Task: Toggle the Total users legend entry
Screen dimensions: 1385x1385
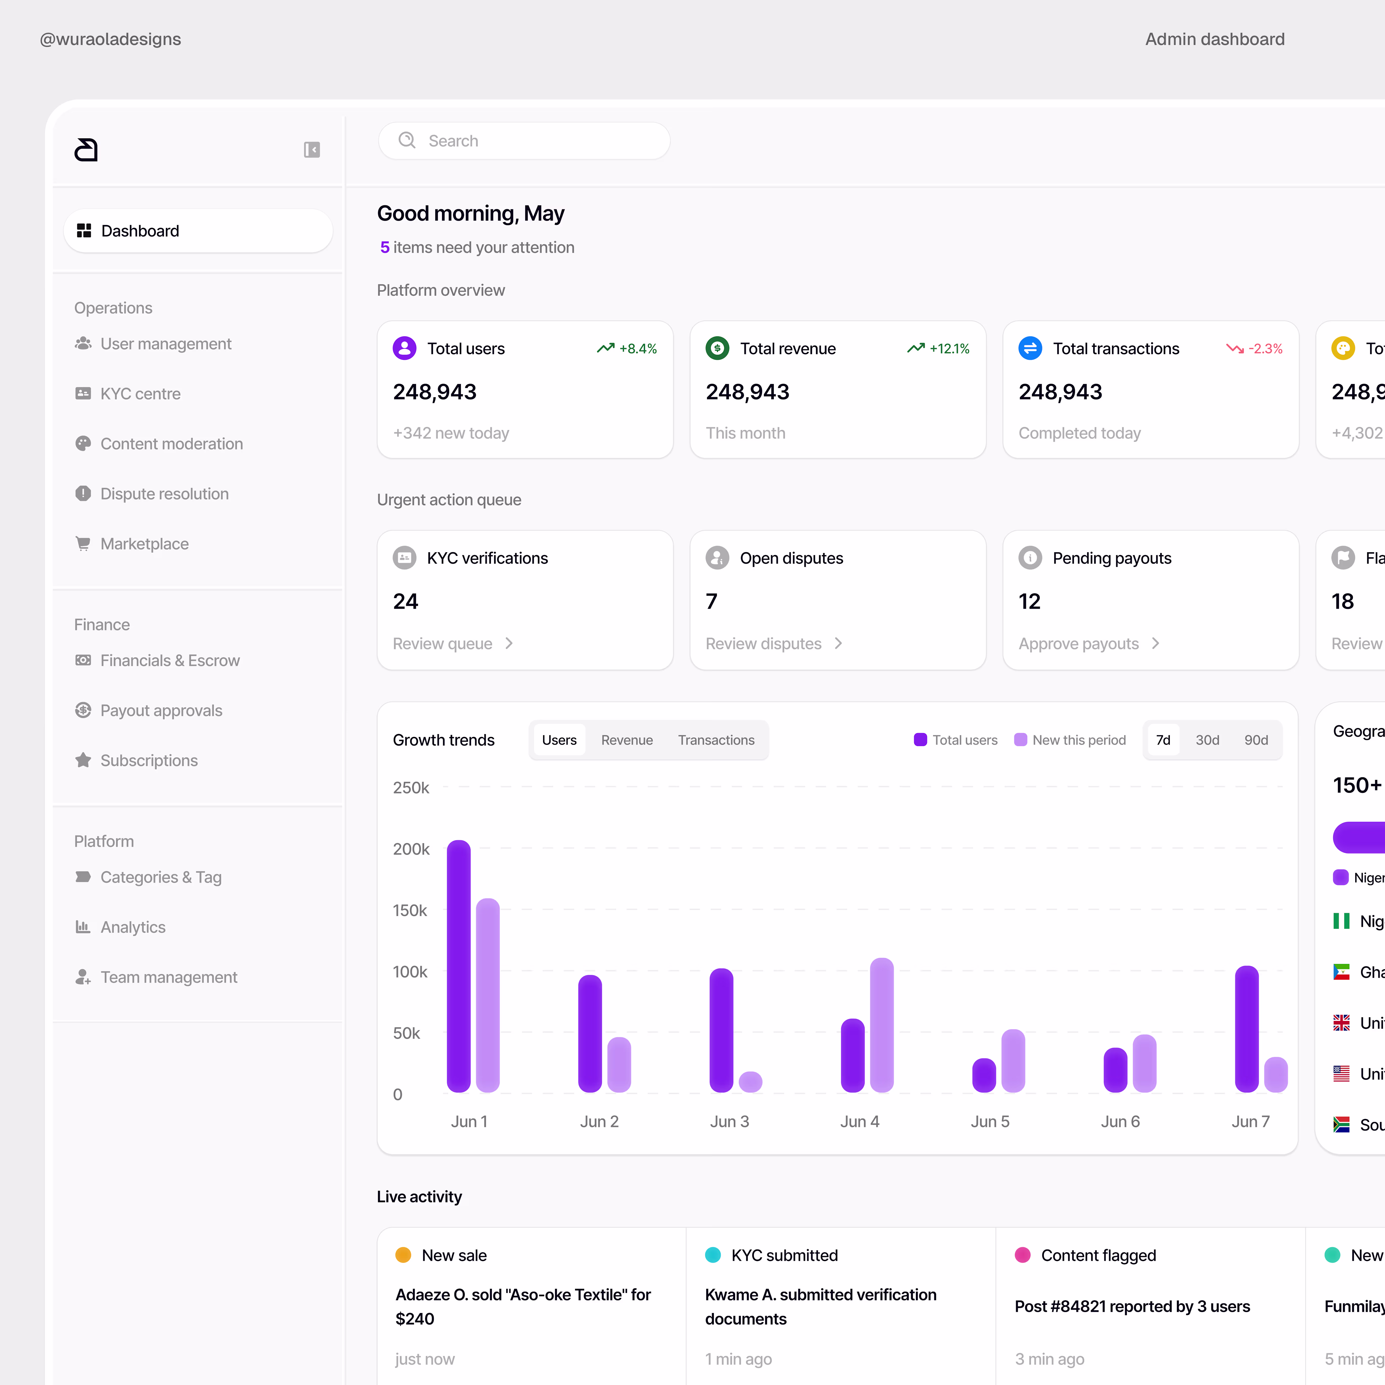Action: coord(956,740)
